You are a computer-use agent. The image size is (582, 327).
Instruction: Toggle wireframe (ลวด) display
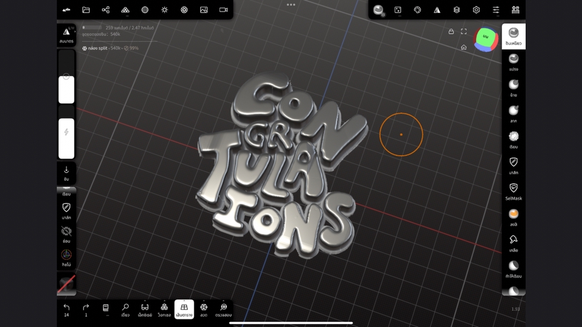[x=204, y=309]
